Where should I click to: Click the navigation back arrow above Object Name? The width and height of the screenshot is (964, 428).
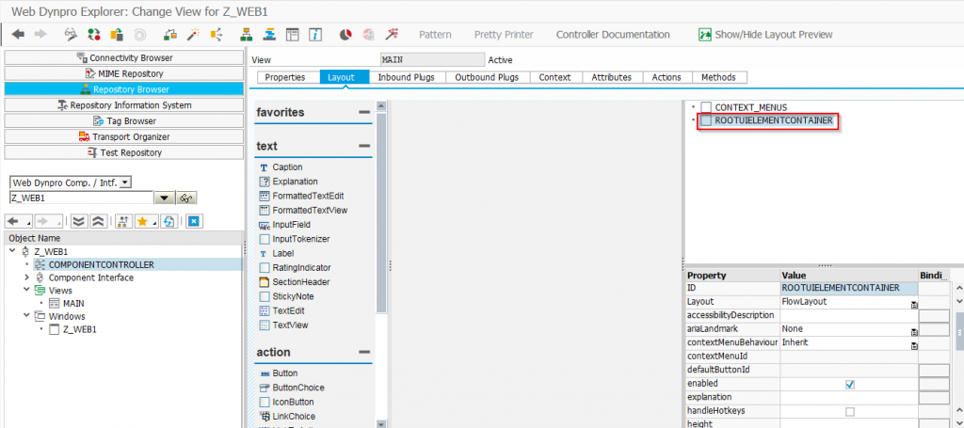coord(16,222)
